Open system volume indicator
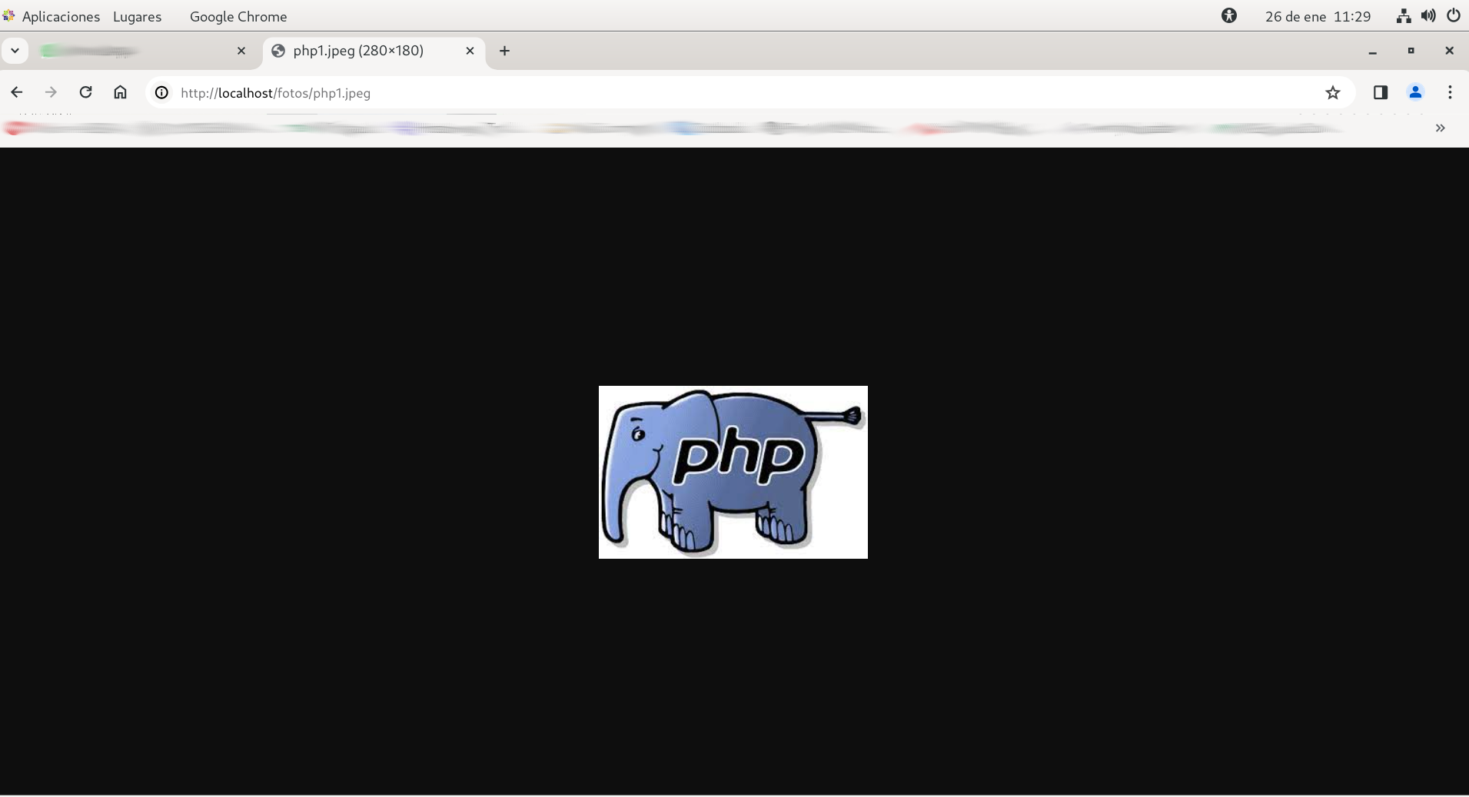1469x797 pixels. [x=1427, y=16]
